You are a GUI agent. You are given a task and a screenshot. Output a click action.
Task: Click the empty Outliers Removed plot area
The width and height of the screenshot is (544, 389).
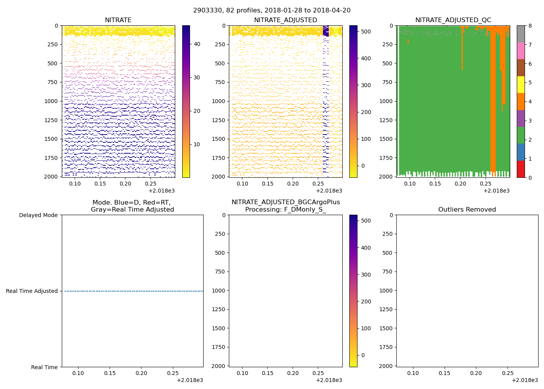pyautogui.click(x=467, y=291)
